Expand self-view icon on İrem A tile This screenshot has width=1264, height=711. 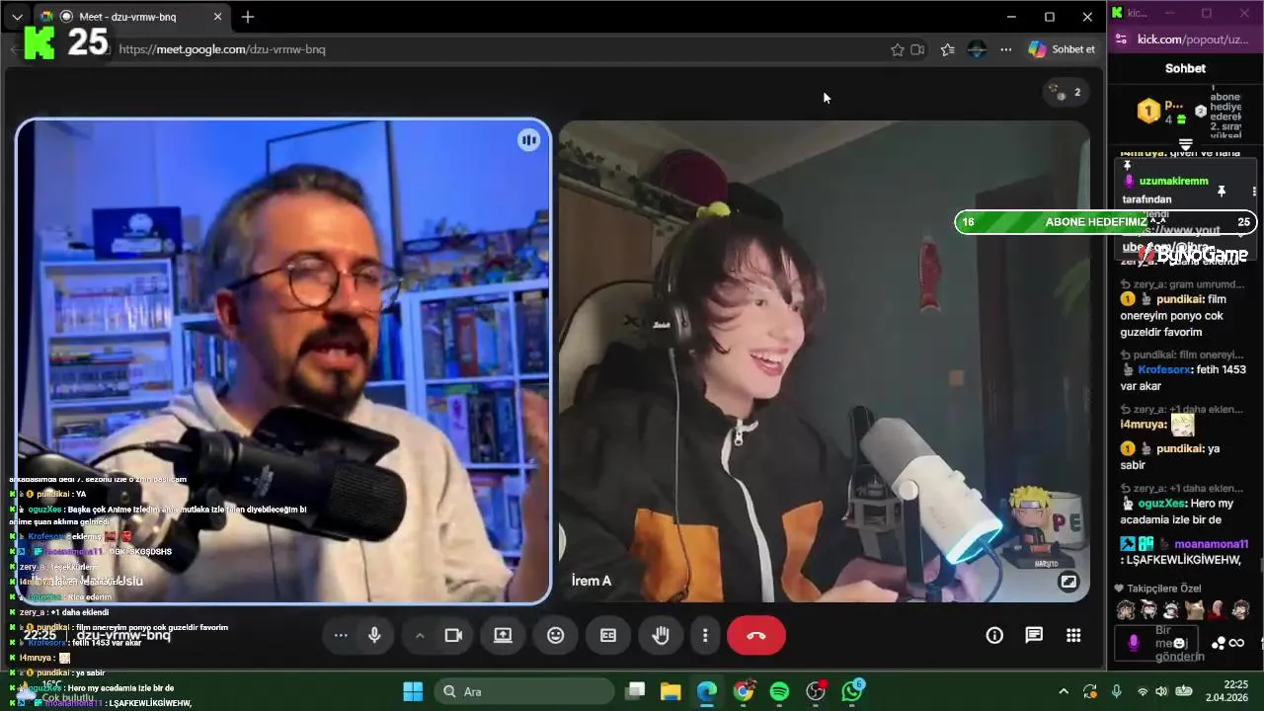tap(1068, 582)
